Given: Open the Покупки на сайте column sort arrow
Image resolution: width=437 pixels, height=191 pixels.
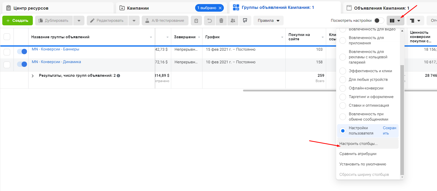Looking at the screenshot, I should [x=323, y=37].
